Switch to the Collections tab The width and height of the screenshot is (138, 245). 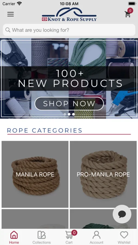point(42,237)
